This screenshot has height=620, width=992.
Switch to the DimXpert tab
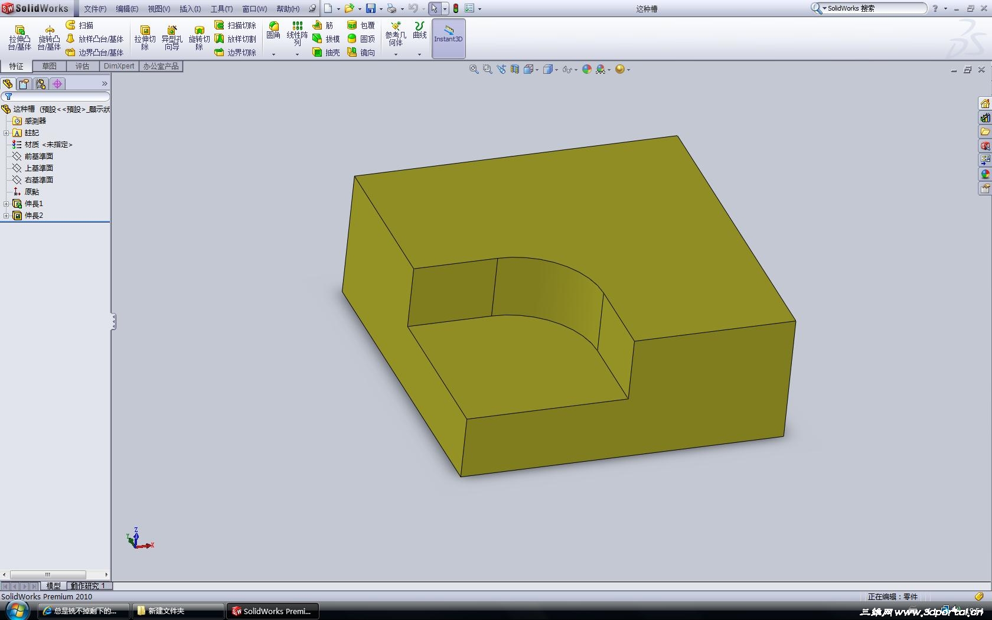[x=119, y=66]
